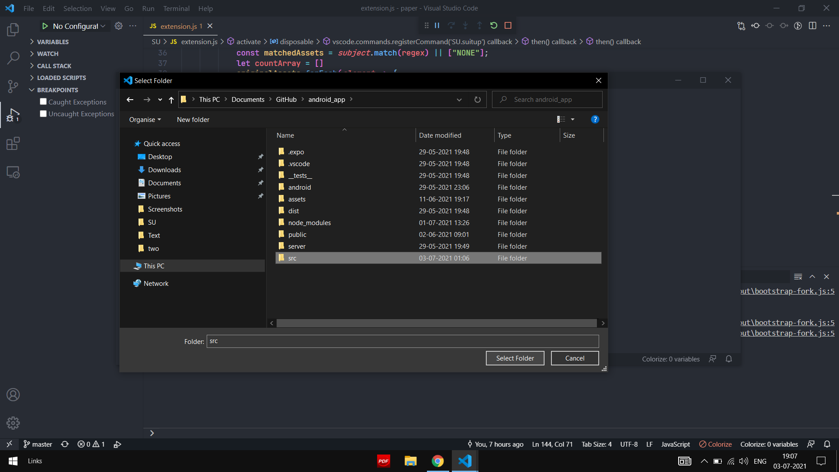Open debug panel more actions ellipsis
This screenshot has width=839, height=472.
click(133, 26)
